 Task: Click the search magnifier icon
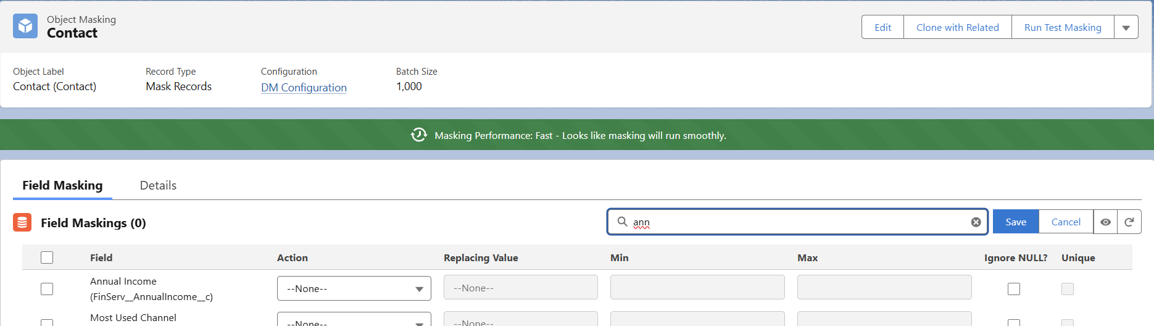622,222
